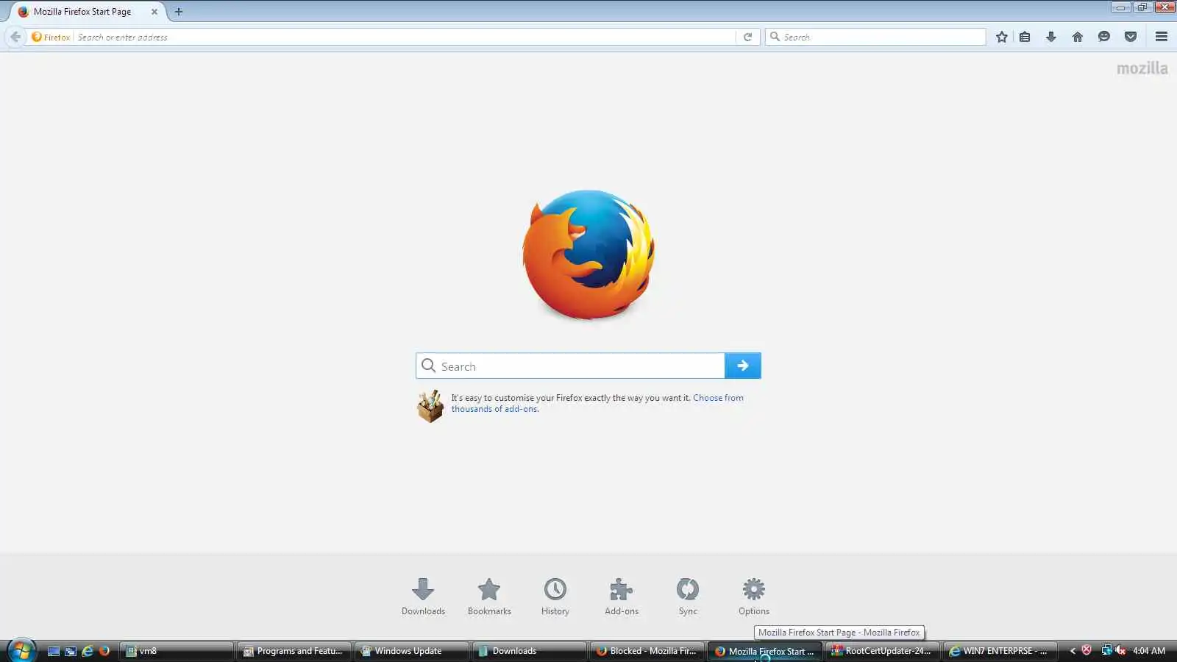
Task: Click Show Desktop quick launch icon
Action: point(54,651)
